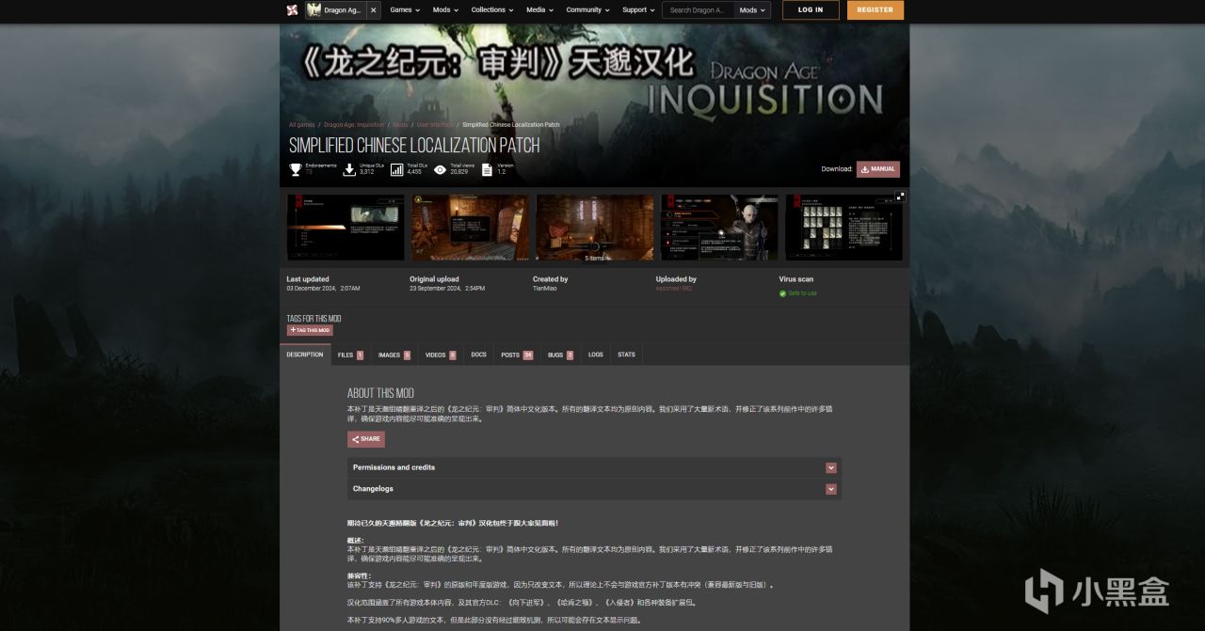Open the Mods breadcrumb link

(400, 125)
